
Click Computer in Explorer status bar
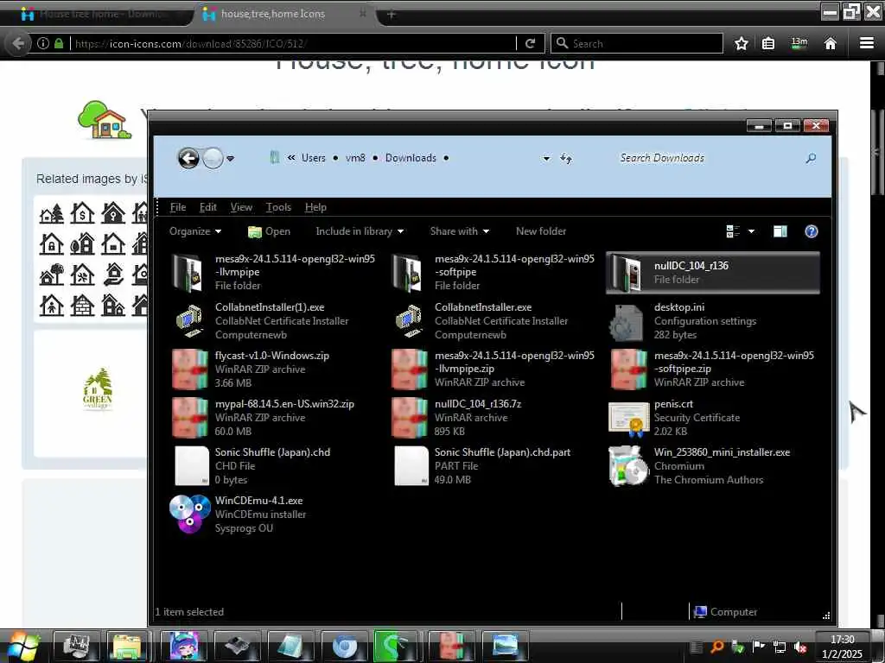(x=726, y=612)
